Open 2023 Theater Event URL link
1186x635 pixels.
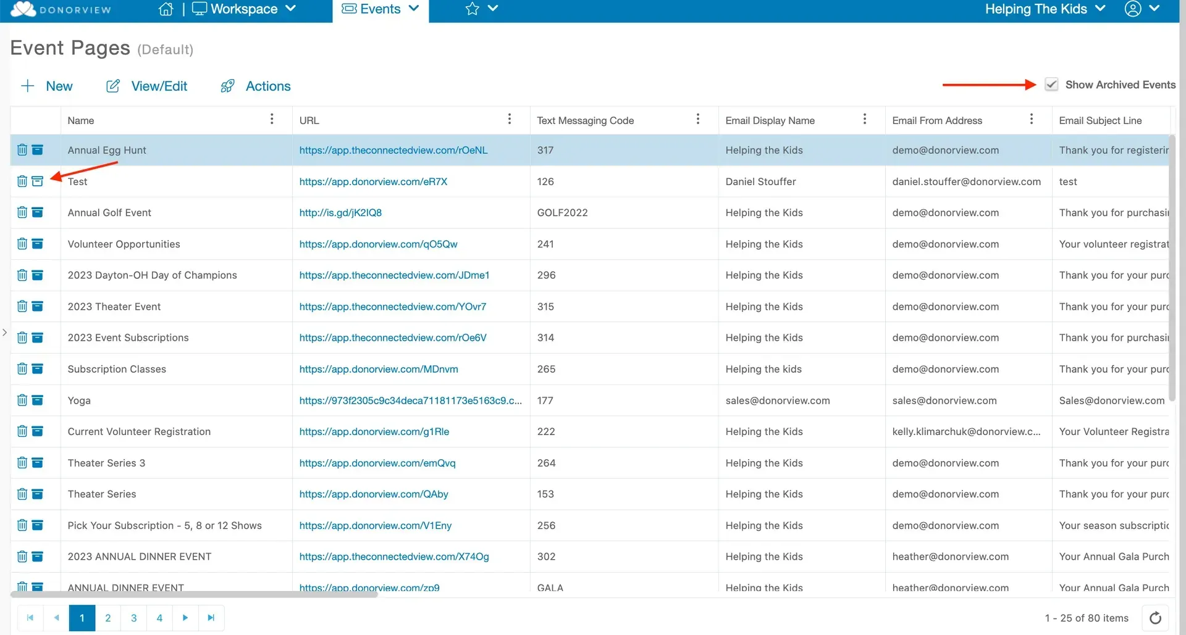(x=393, y=306)
